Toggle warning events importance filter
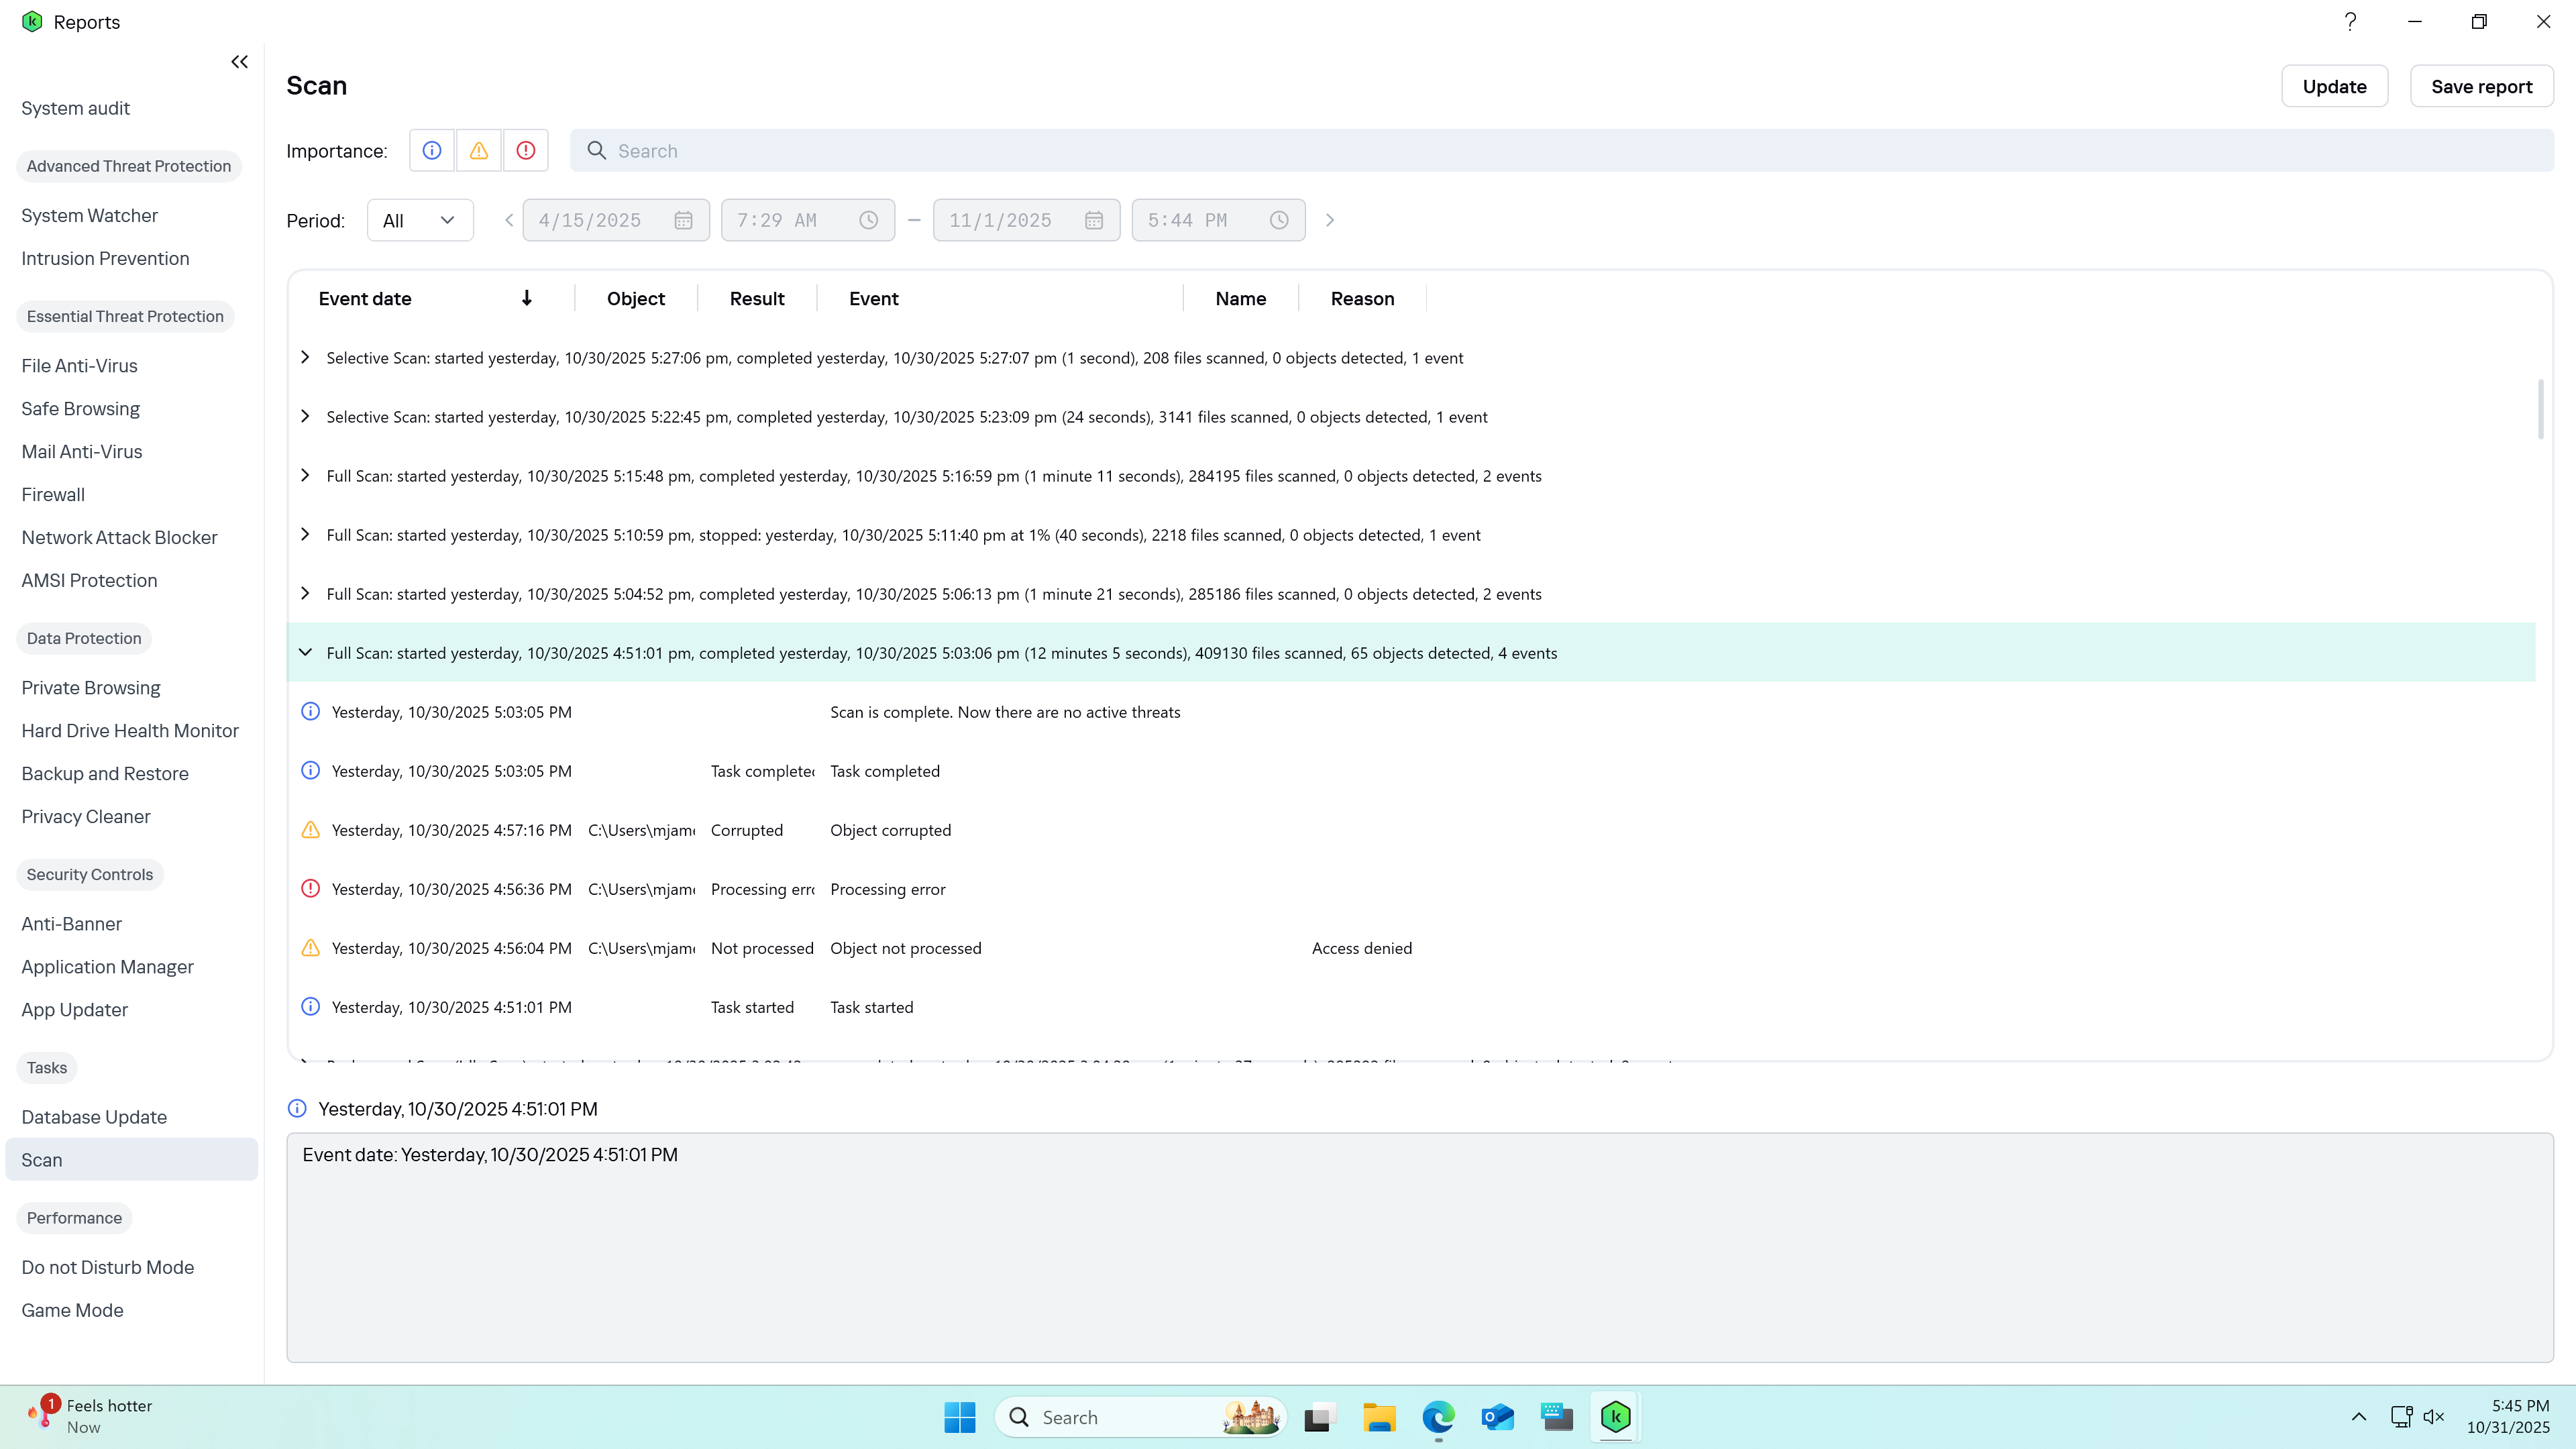The image size is (2576, 1449). tap(479, 151)
